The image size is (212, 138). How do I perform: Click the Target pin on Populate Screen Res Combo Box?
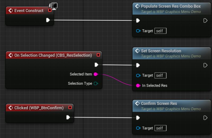(x=138, y=31)
